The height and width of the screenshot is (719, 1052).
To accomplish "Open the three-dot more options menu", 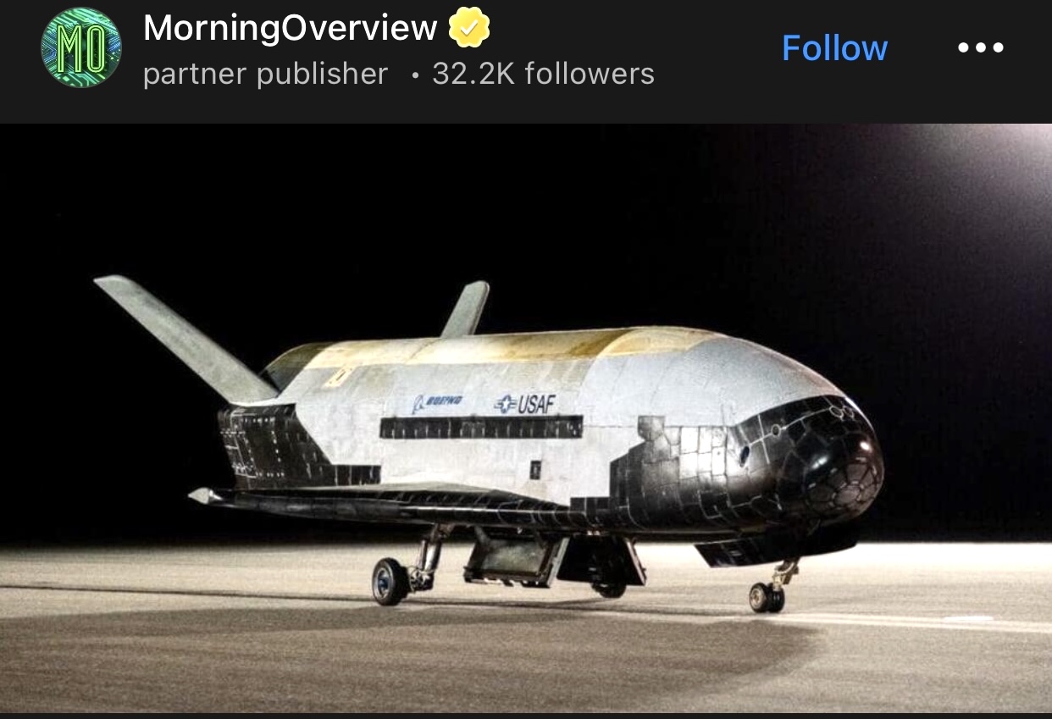I will (981, 48).
